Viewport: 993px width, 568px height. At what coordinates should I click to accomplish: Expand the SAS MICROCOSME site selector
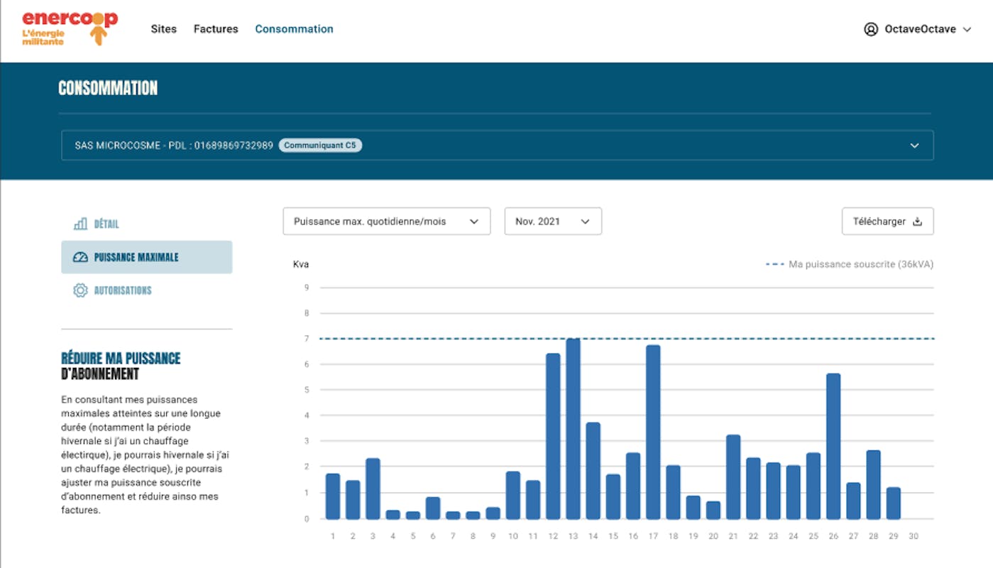[x=497, y=146]
